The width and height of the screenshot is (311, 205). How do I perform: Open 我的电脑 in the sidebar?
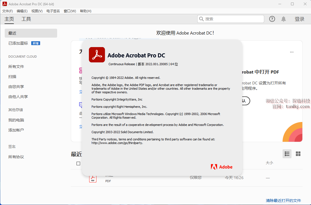coord(16,120)
